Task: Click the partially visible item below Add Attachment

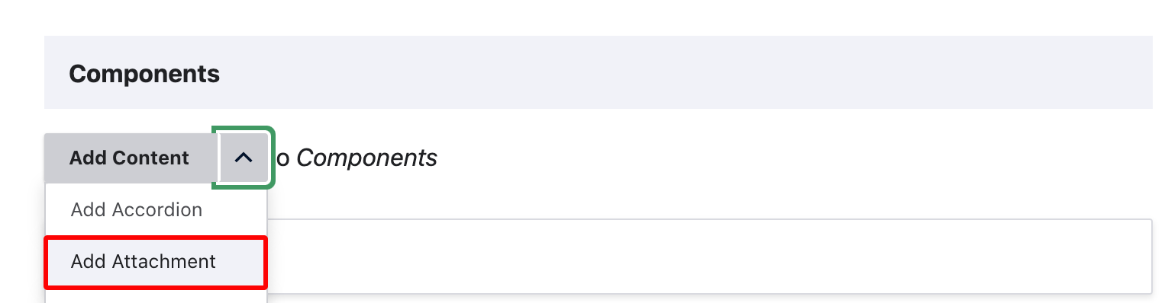Action: coord(156,296)
